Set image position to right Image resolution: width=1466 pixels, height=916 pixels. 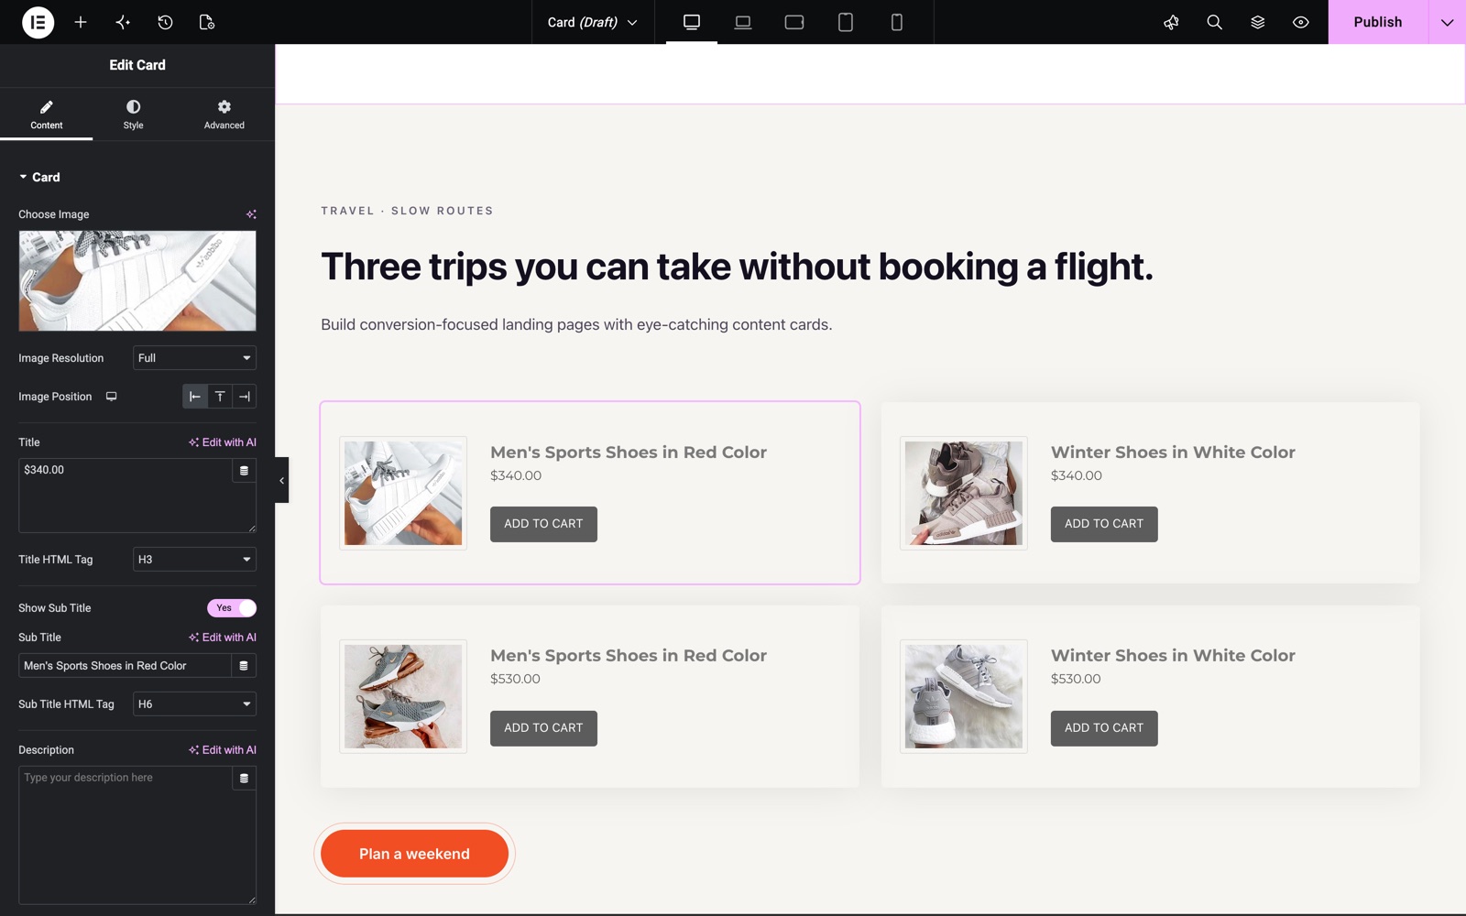click(x=245, y=397)
